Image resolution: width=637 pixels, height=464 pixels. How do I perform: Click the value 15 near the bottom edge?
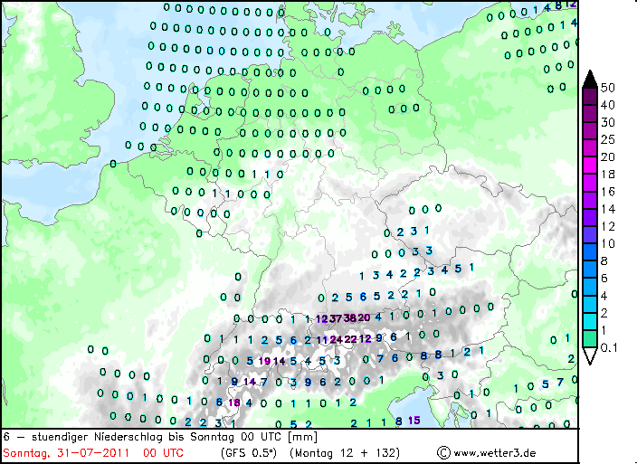tap(414, 421)
